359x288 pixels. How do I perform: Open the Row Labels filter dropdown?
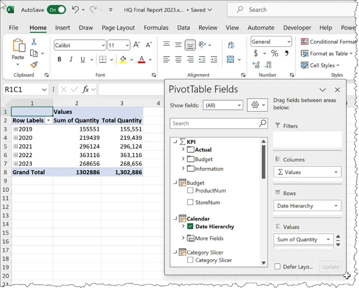coord(48,120)
